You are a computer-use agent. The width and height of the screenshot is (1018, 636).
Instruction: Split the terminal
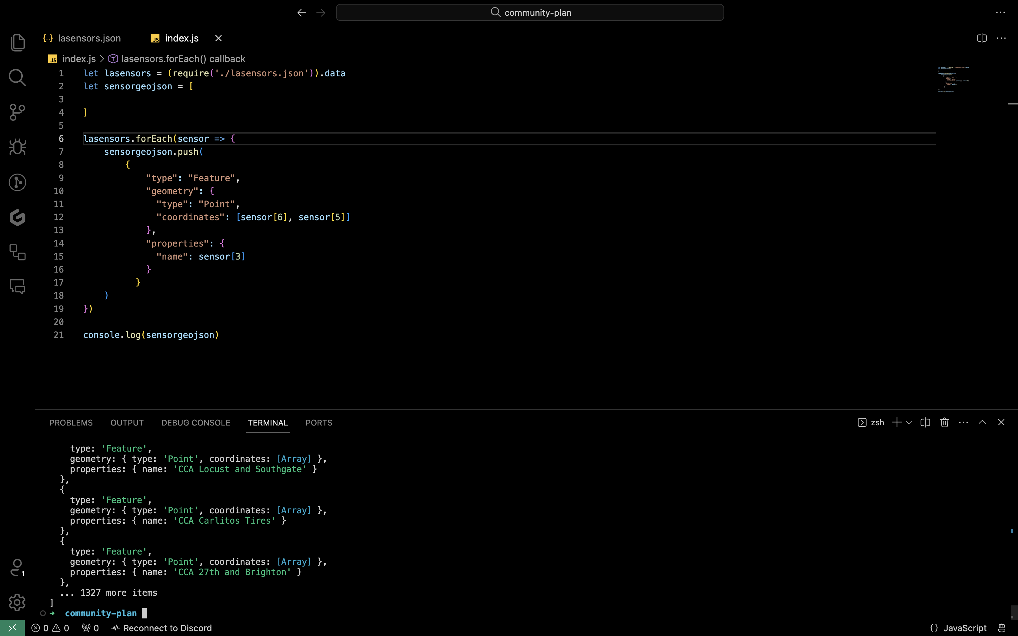tap(925, 422)
